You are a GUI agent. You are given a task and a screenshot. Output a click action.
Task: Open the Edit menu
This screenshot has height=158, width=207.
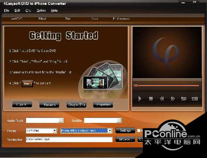pos(17,11)
